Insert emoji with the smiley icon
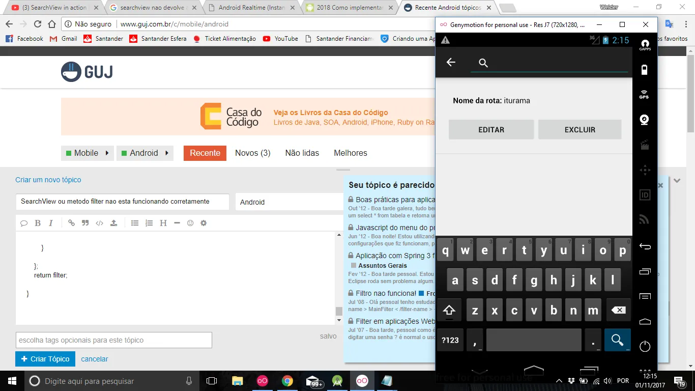This screenshot has height=391, width=695. (190, 223)
